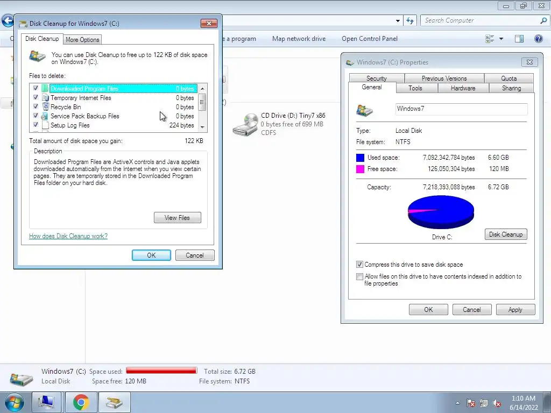Viewport: 551px width, 413px height.
Task: Switch to Disk Cleanup taskbar icon
Action: coord(115,402)
